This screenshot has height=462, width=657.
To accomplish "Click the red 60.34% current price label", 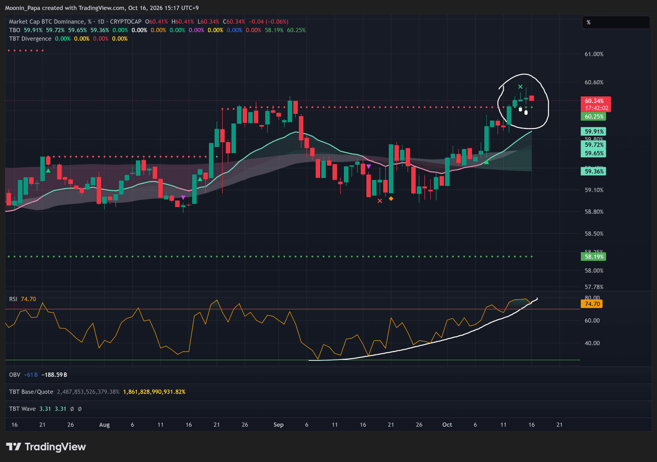I will (x=594, y=101).
